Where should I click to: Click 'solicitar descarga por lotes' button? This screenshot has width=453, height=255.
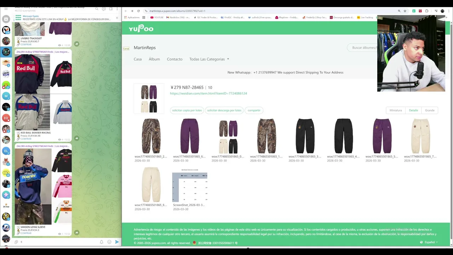point(224,110)
